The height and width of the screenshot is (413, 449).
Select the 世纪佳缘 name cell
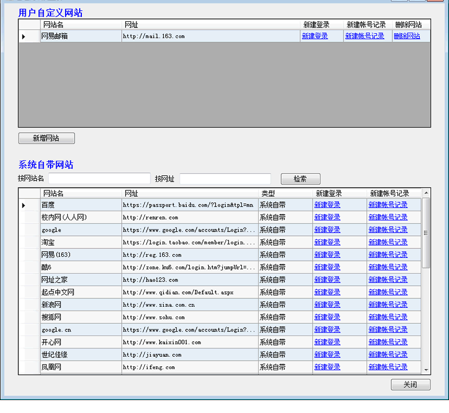coord(81,355)
